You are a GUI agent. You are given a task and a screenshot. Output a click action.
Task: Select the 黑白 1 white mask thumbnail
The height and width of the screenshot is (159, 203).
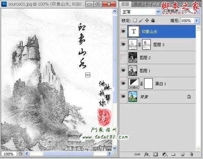coord(148,84)
